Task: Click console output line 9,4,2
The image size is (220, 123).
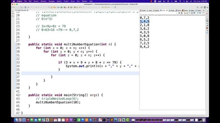Action: pos(144,47)
